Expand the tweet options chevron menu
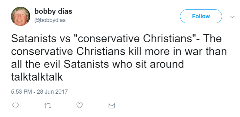 (x=232, y=17)
